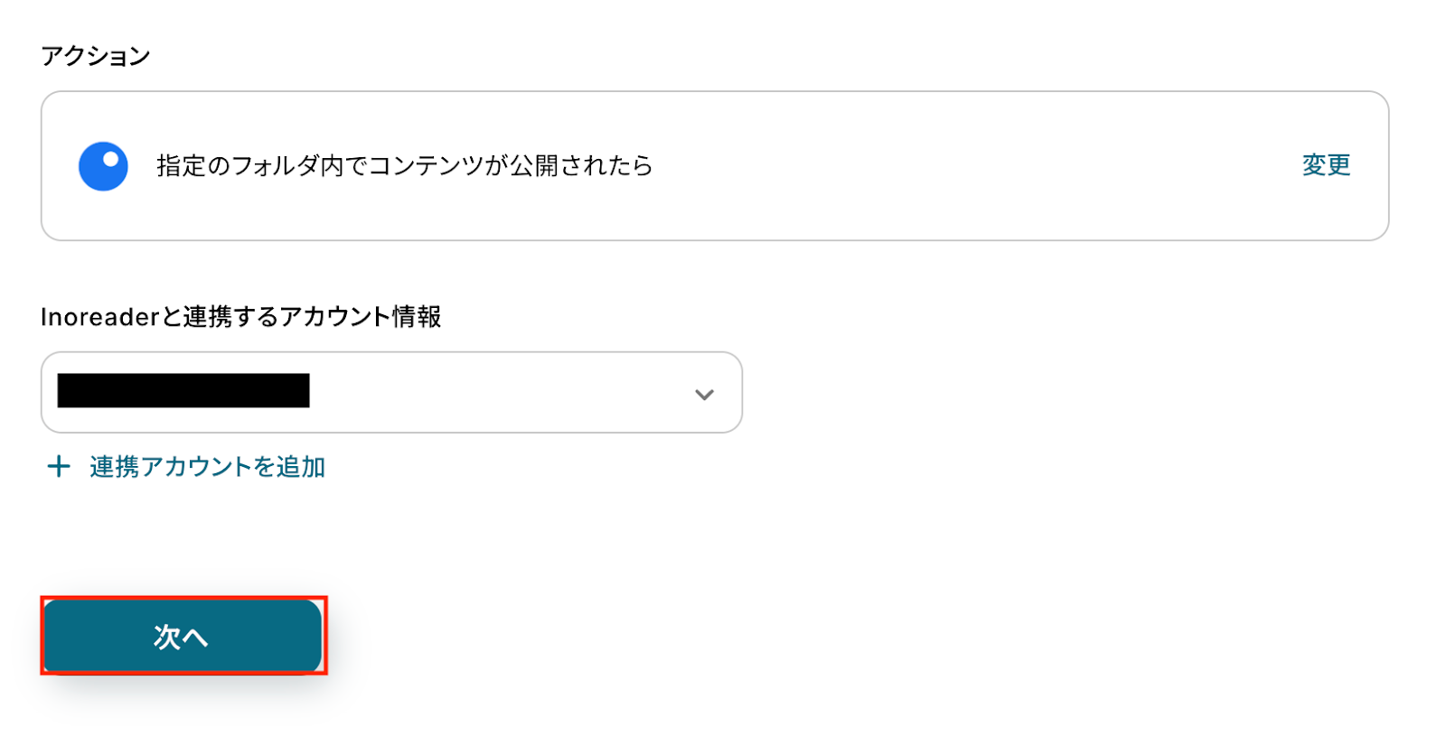1446x746 pixels.
Task: Click the 連携アカウントを追加 link text
Action: 207,467
